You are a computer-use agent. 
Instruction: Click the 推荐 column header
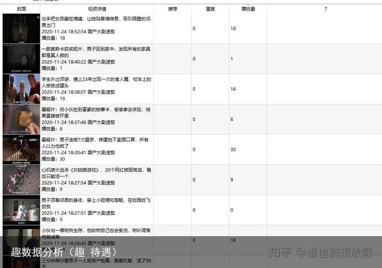172,9
